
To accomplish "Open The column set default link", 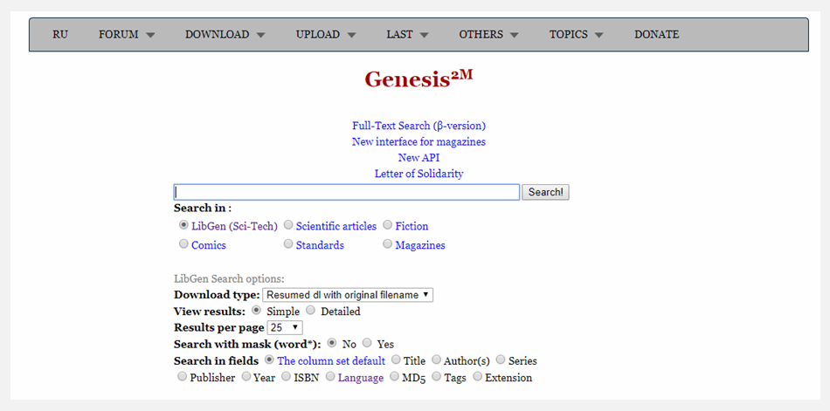I will (331, 361).
